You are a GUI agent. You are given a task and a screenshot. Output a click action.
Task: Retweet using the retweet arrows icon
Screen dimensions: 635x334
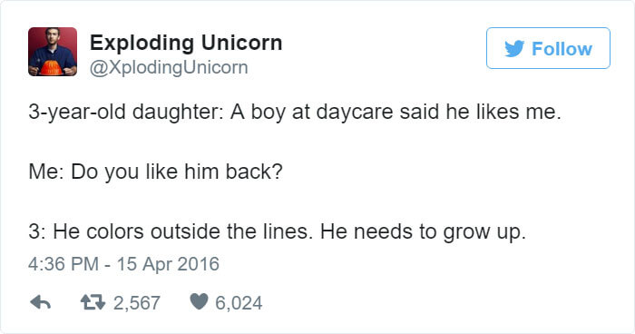pos(93,302)
